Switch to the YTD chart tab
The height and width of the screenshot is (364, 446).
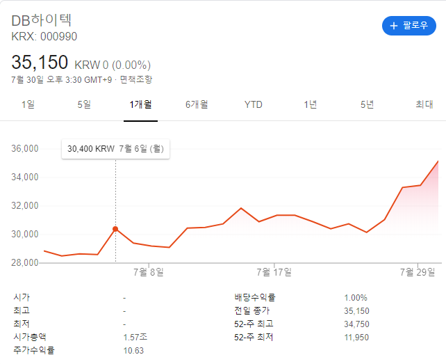tap(253, 104)
